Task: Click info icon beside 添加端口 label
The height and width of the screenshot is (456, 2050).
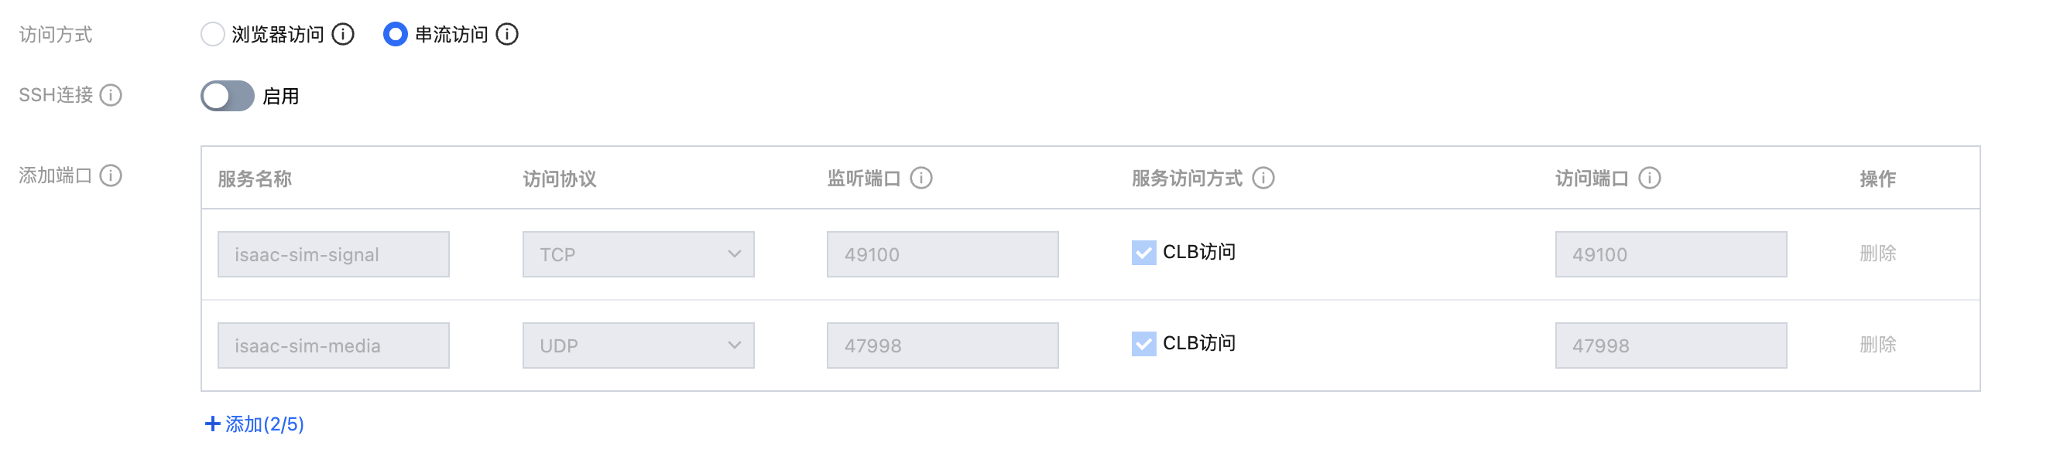Action: [x=111, y=175]
